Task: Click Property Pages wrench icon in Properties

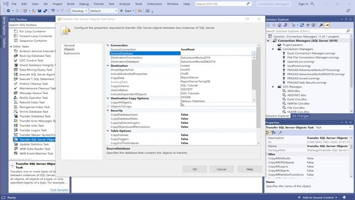Action: click(x=280, y=132)
